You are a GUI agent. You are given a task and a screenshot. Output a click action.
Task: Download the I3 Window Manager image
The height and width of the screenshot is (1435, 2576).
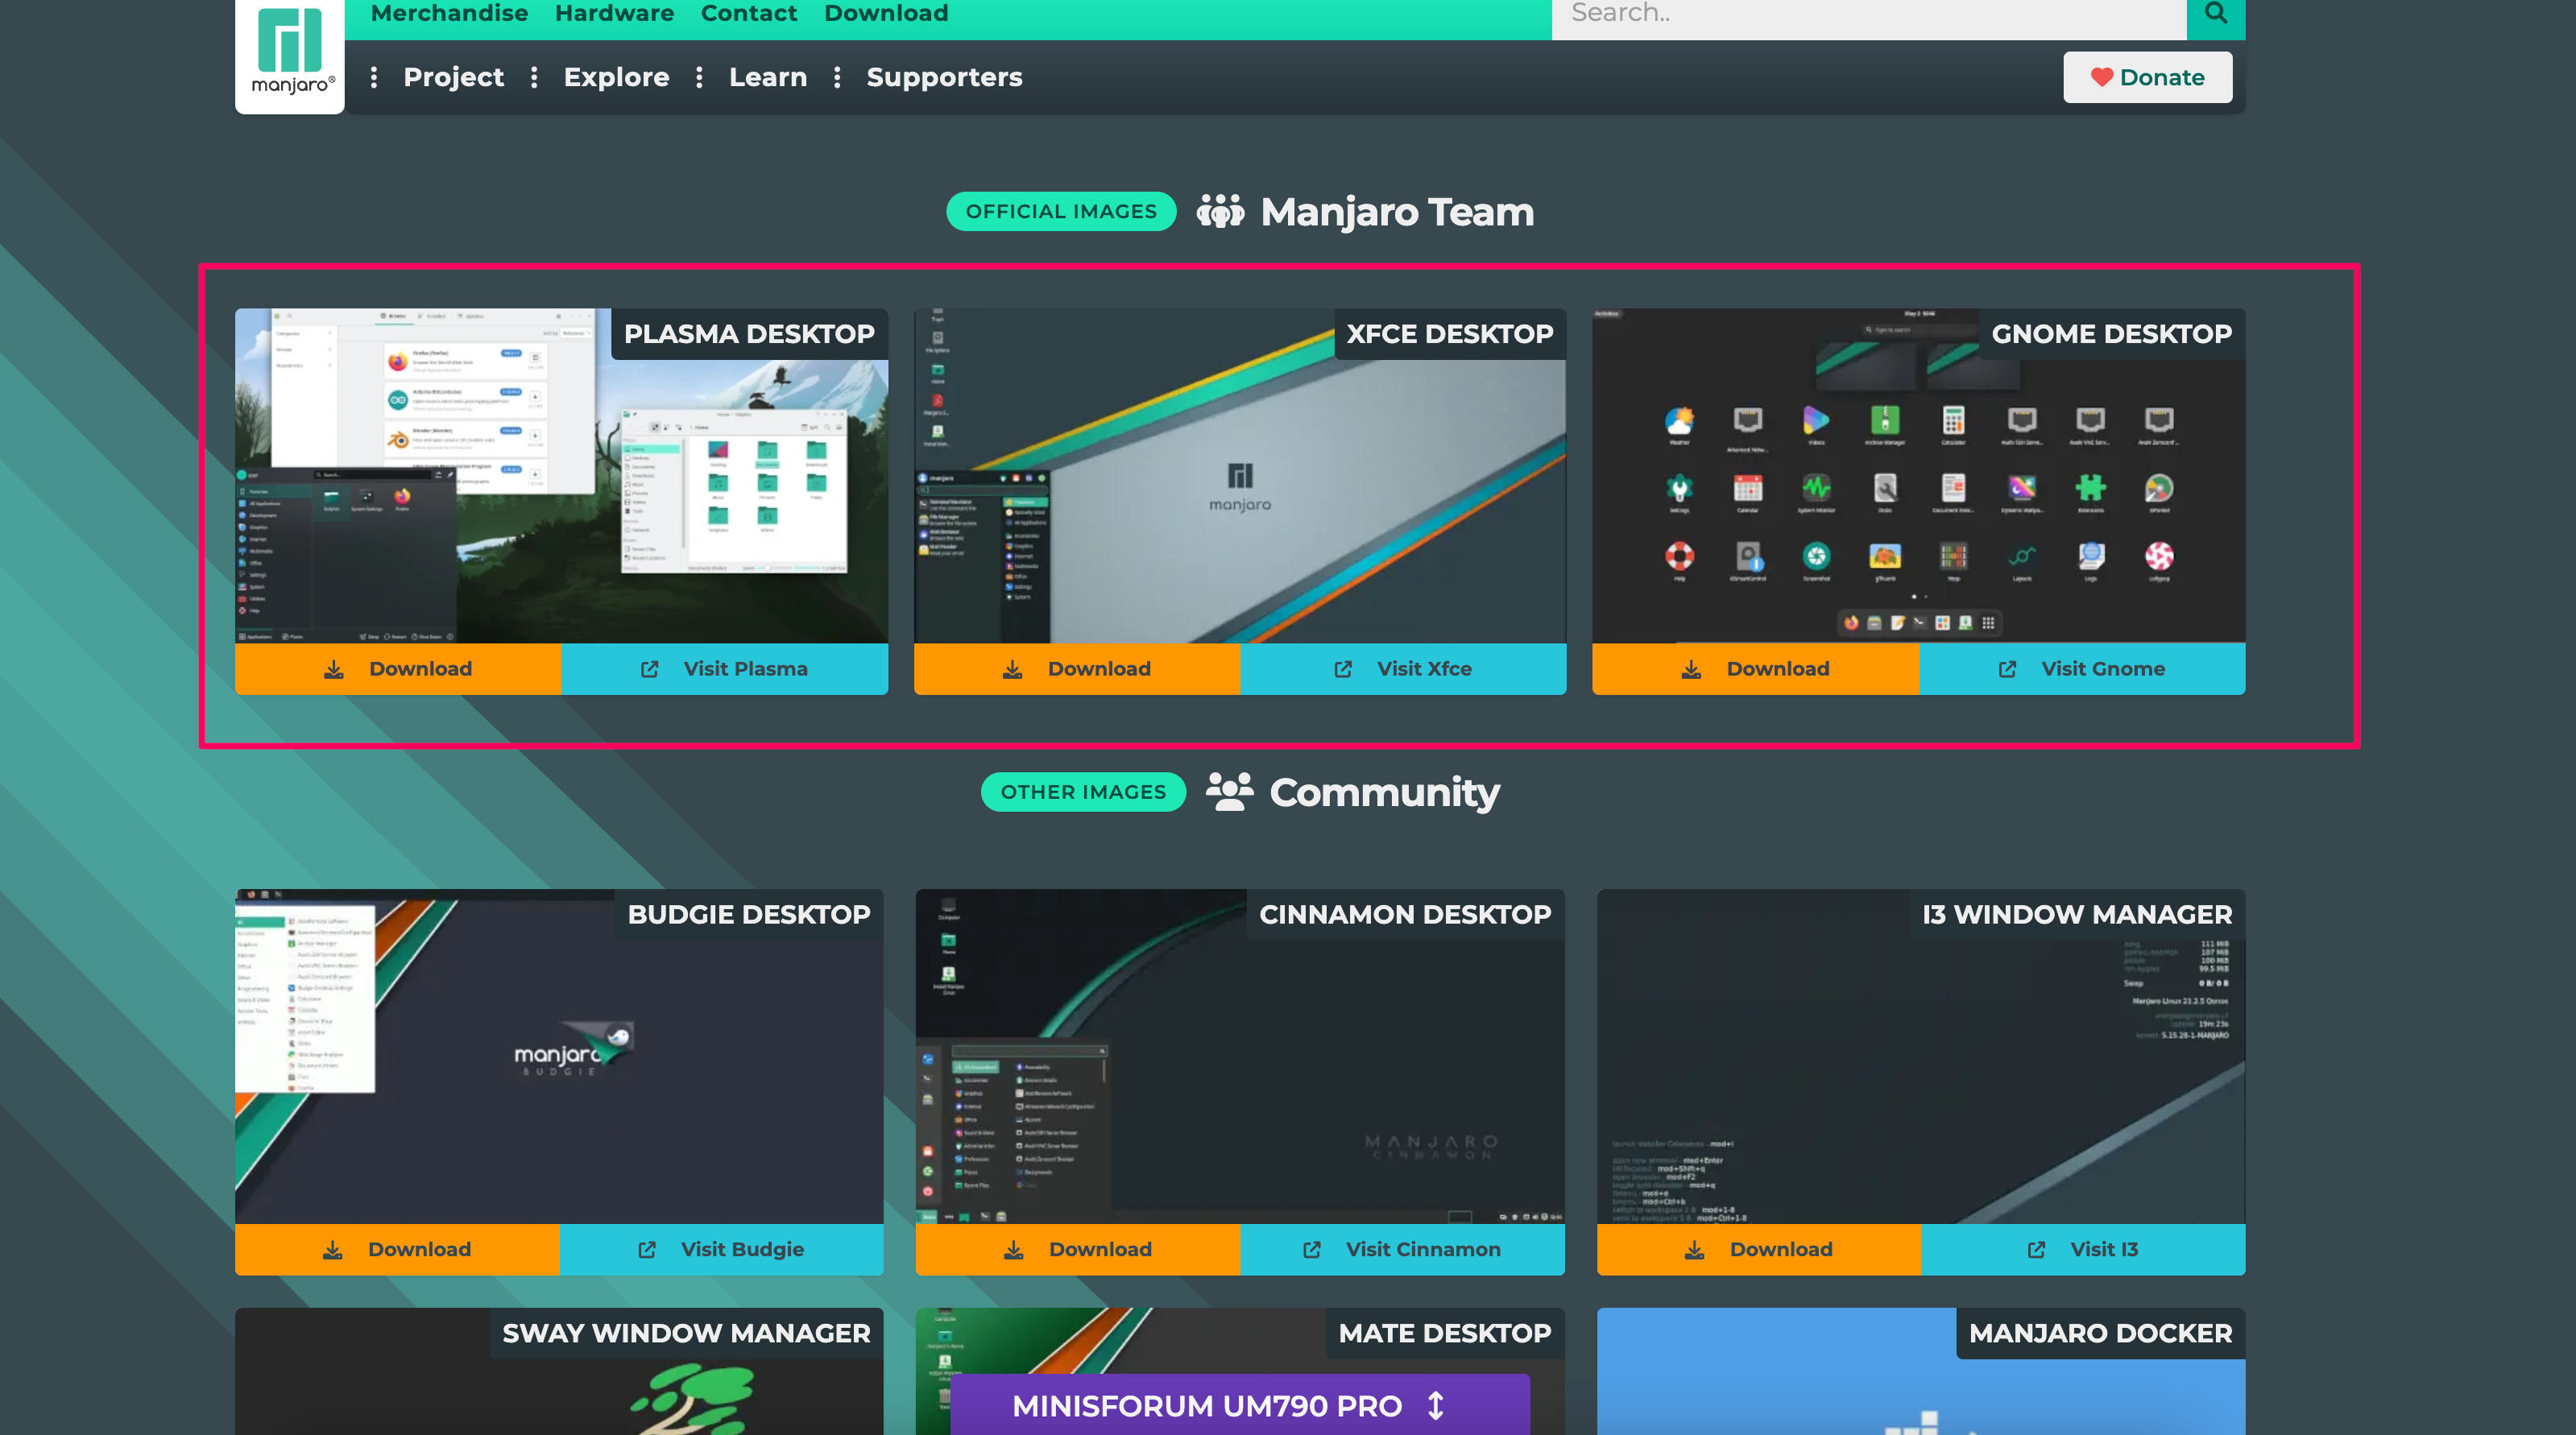click(x=1759, y=1249)
